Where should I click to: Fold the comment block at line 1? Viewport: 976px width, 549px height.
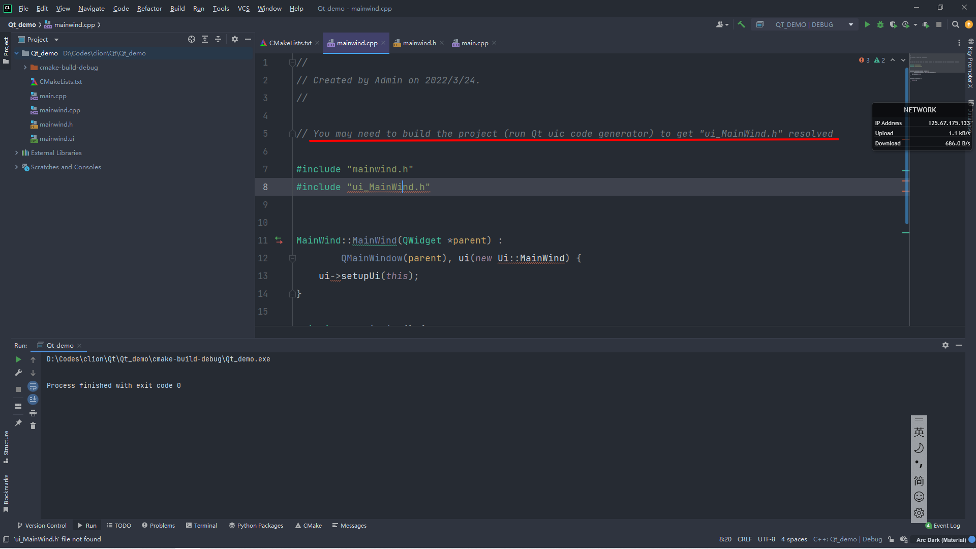click(292, 63)
